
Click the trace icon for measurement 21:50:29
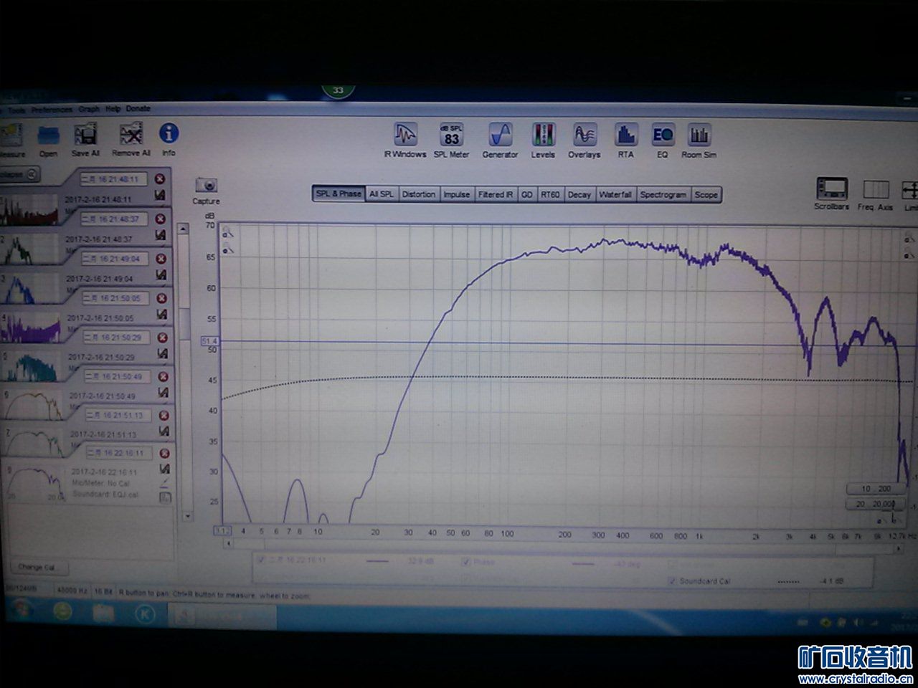(x=162, y=353)
